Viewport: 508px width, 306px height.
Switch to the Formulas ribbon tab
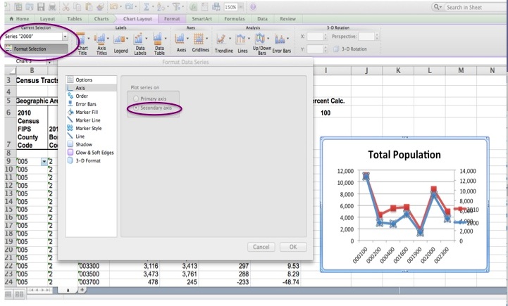[x=234, y=19]
